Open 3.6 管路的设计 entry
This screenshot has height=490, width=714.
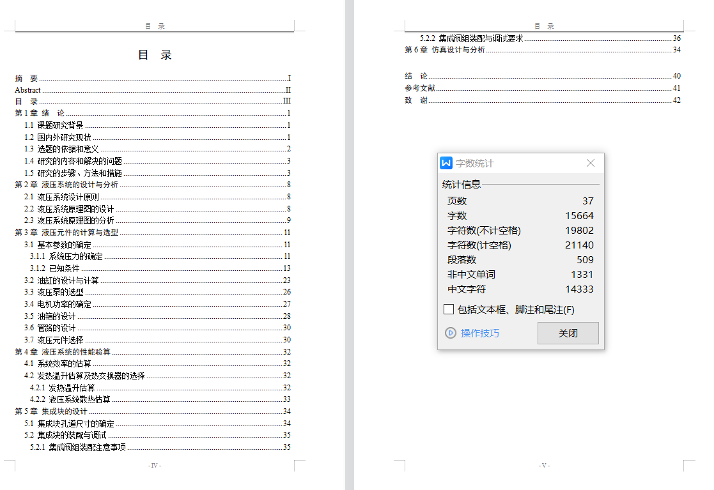157,328
